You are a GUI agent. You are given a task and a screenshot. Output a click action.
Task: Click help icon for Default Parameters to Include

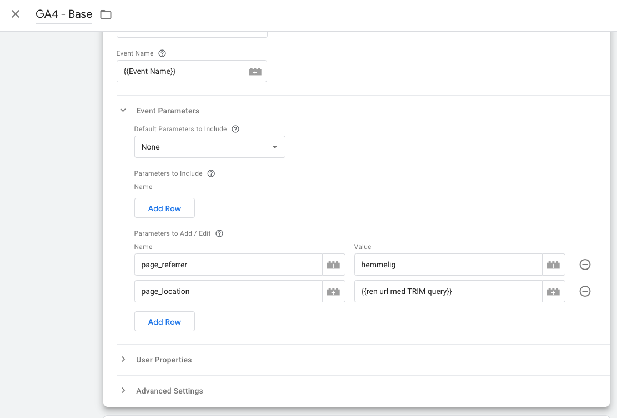(235, 129)
